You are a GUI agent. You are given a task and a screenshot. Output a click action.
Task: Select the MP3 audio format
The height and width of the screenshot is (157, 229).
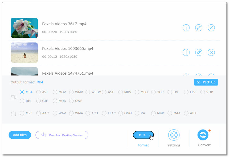[x=22, y=113]
